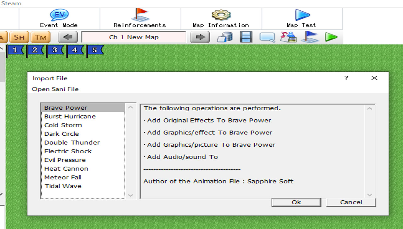Open help with the question mark button
The width and height of the screenshot is (403, 229).
coord(346,78)
